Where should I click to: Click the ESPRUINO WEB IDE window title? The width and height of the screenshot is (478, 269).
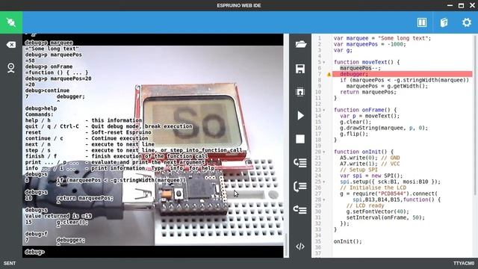tap(239, 5)
